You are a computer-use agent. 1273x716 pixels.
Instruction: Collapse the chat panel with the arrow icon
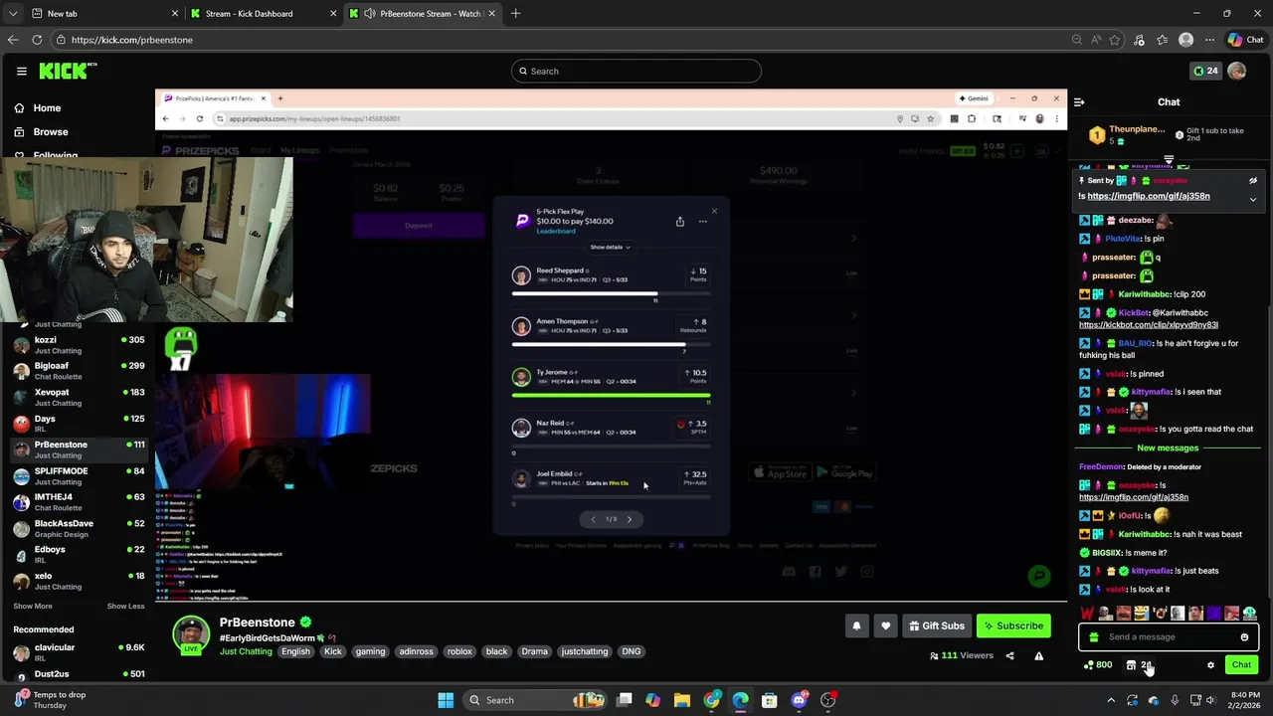tap(1079, 101)
